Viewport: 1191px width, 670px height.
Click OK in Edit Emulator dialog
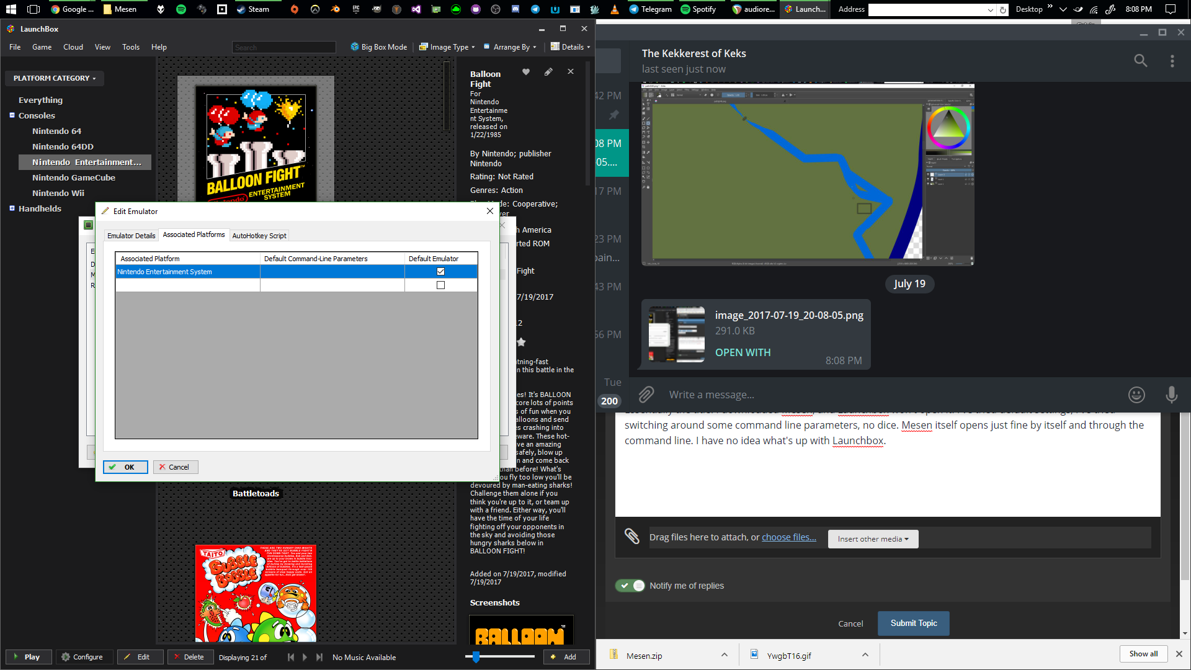(125, 467)
